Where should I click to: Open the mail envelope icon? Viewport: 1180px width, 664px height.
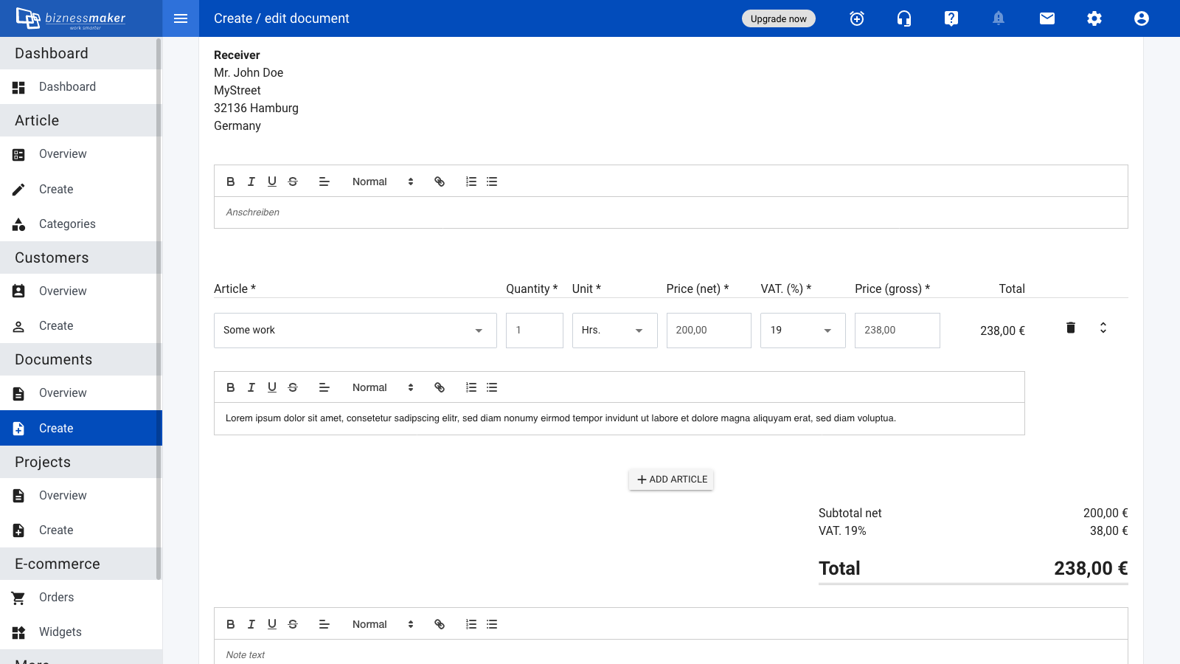point(1047,18)
